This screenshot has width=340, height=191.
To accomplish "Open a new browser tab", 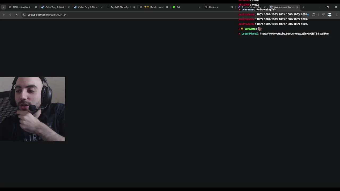I will pyautogui.click(x=304, y=7).
